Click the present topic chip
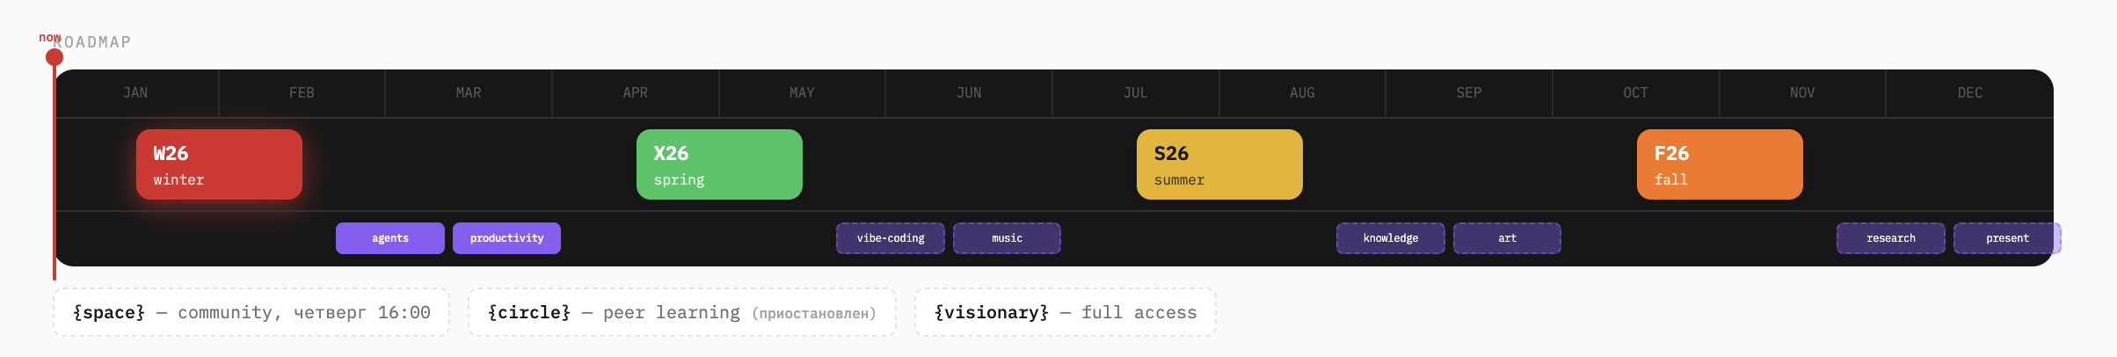This screenshot has width=2117, height=357. pyautogui.click(x=2007, y=238)
